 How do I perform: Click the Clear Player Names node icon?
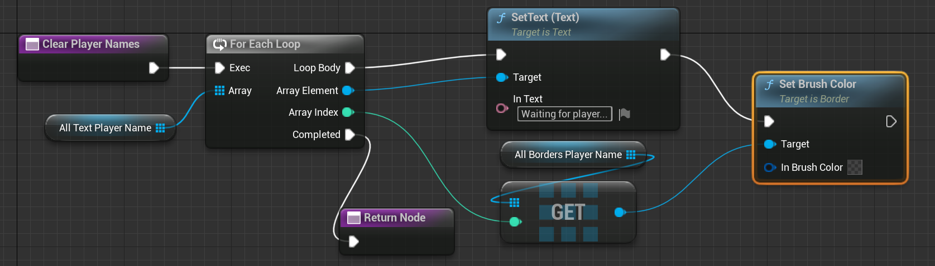(32, 44)
